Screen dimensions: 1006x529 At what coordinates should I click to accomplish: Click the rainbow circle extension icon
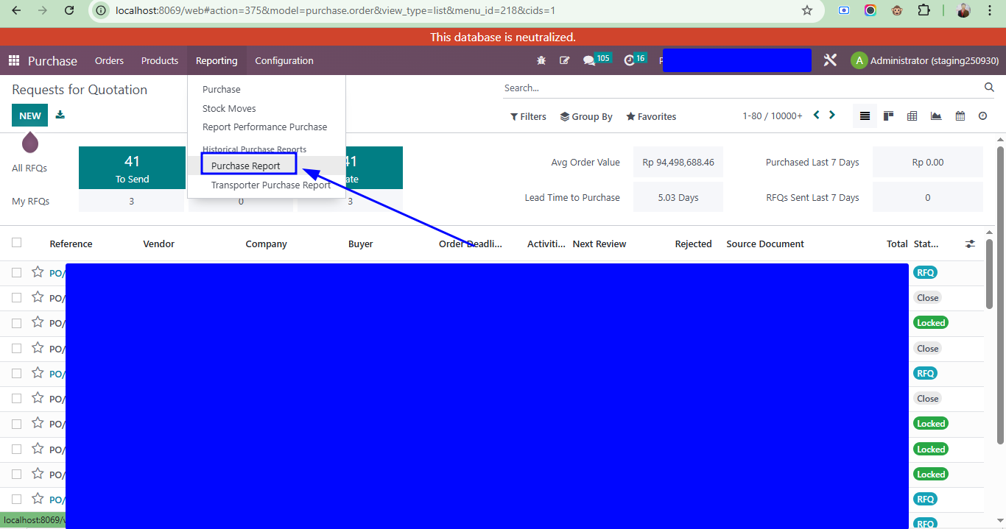870,10
